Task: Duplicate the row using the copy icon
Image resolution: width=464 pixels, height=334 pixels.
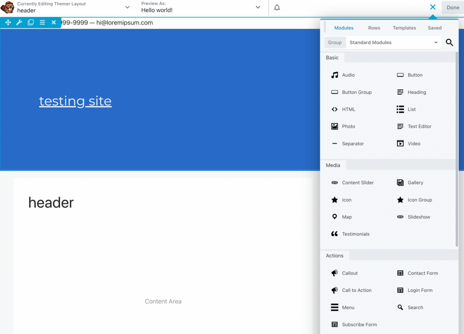Action: click(30, 22)
